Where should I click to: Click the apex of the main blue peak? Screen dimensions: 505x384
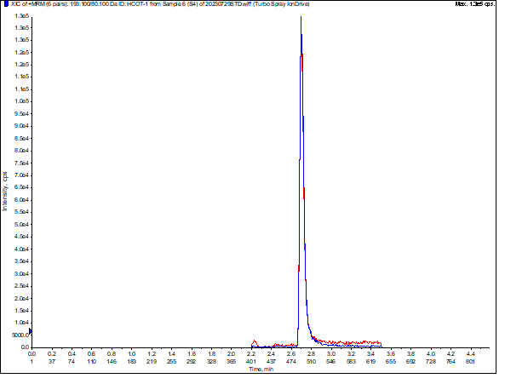coord(301,17)
